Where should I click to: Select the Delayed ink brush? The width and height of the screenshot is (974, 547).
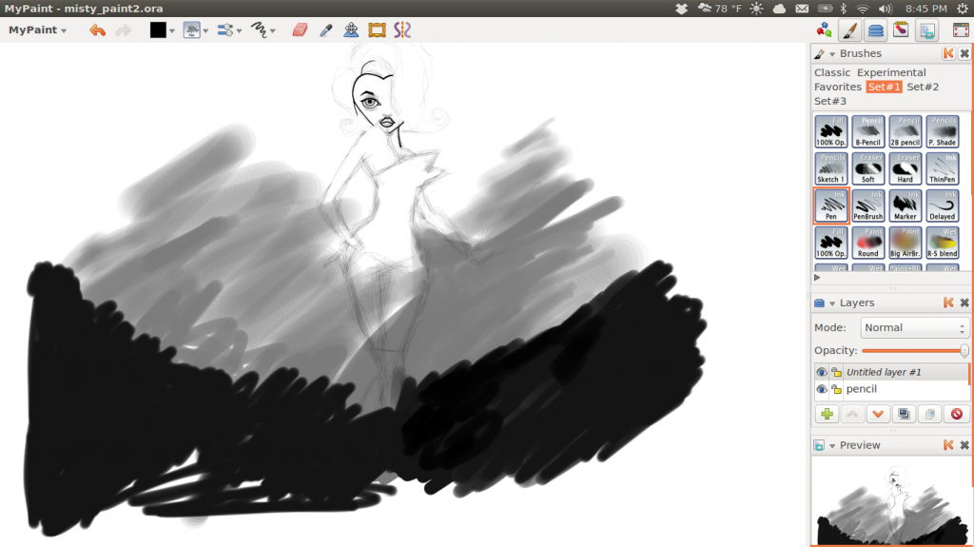coord(943,205)
